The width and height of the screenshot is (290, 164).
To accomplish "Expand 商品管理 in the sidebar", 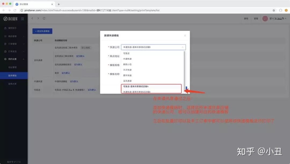I will pos(14,36).
